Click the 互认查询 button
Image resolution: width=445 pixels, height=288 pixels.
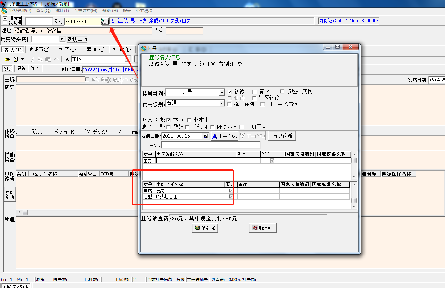pos(77,40)
